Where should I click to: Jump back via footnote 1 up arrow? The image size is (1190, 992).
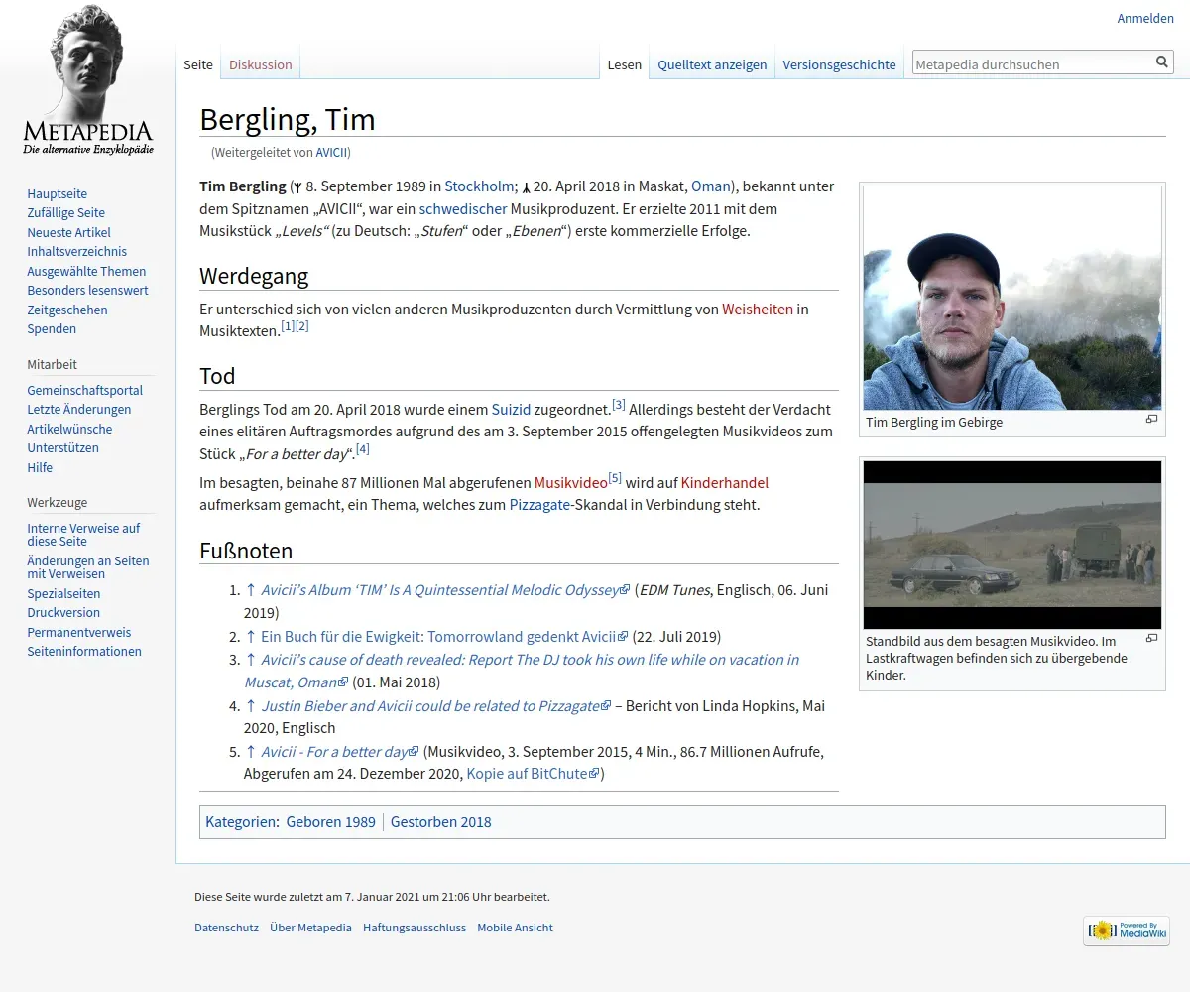pos(251,590)
